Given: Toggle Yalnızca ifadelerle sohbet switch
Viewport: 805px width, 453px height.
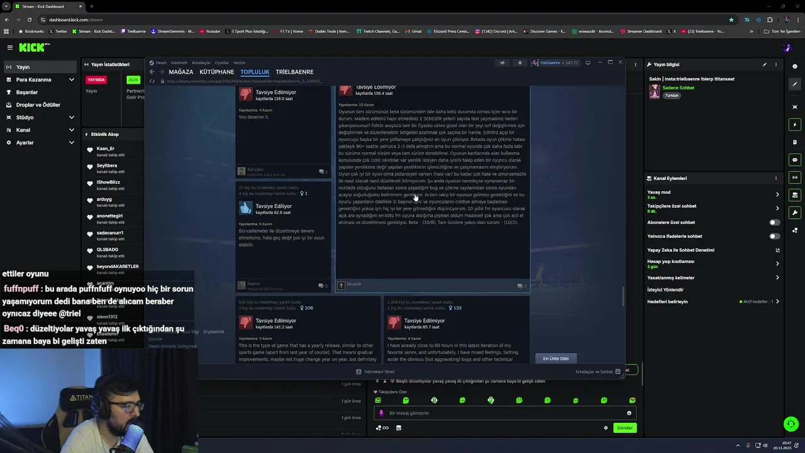Looking at the screenshot, I should [x=775, y=236].
